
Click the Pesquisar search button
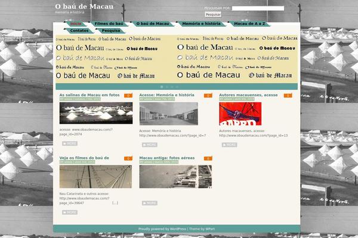(213, 14)
